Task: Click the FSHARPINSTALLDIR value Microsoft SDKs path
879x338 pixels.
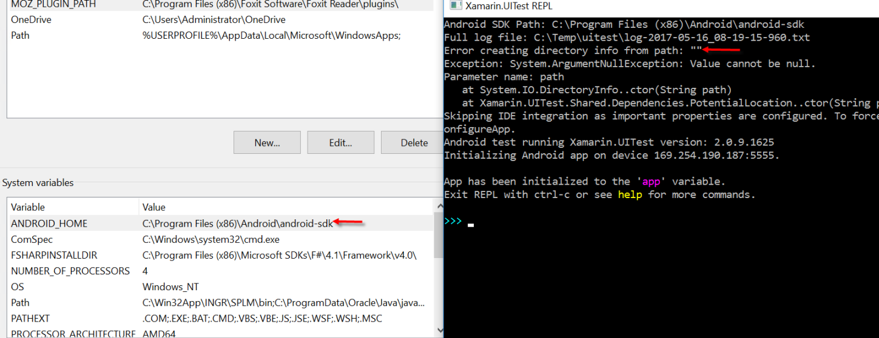Action: point(280,255)
